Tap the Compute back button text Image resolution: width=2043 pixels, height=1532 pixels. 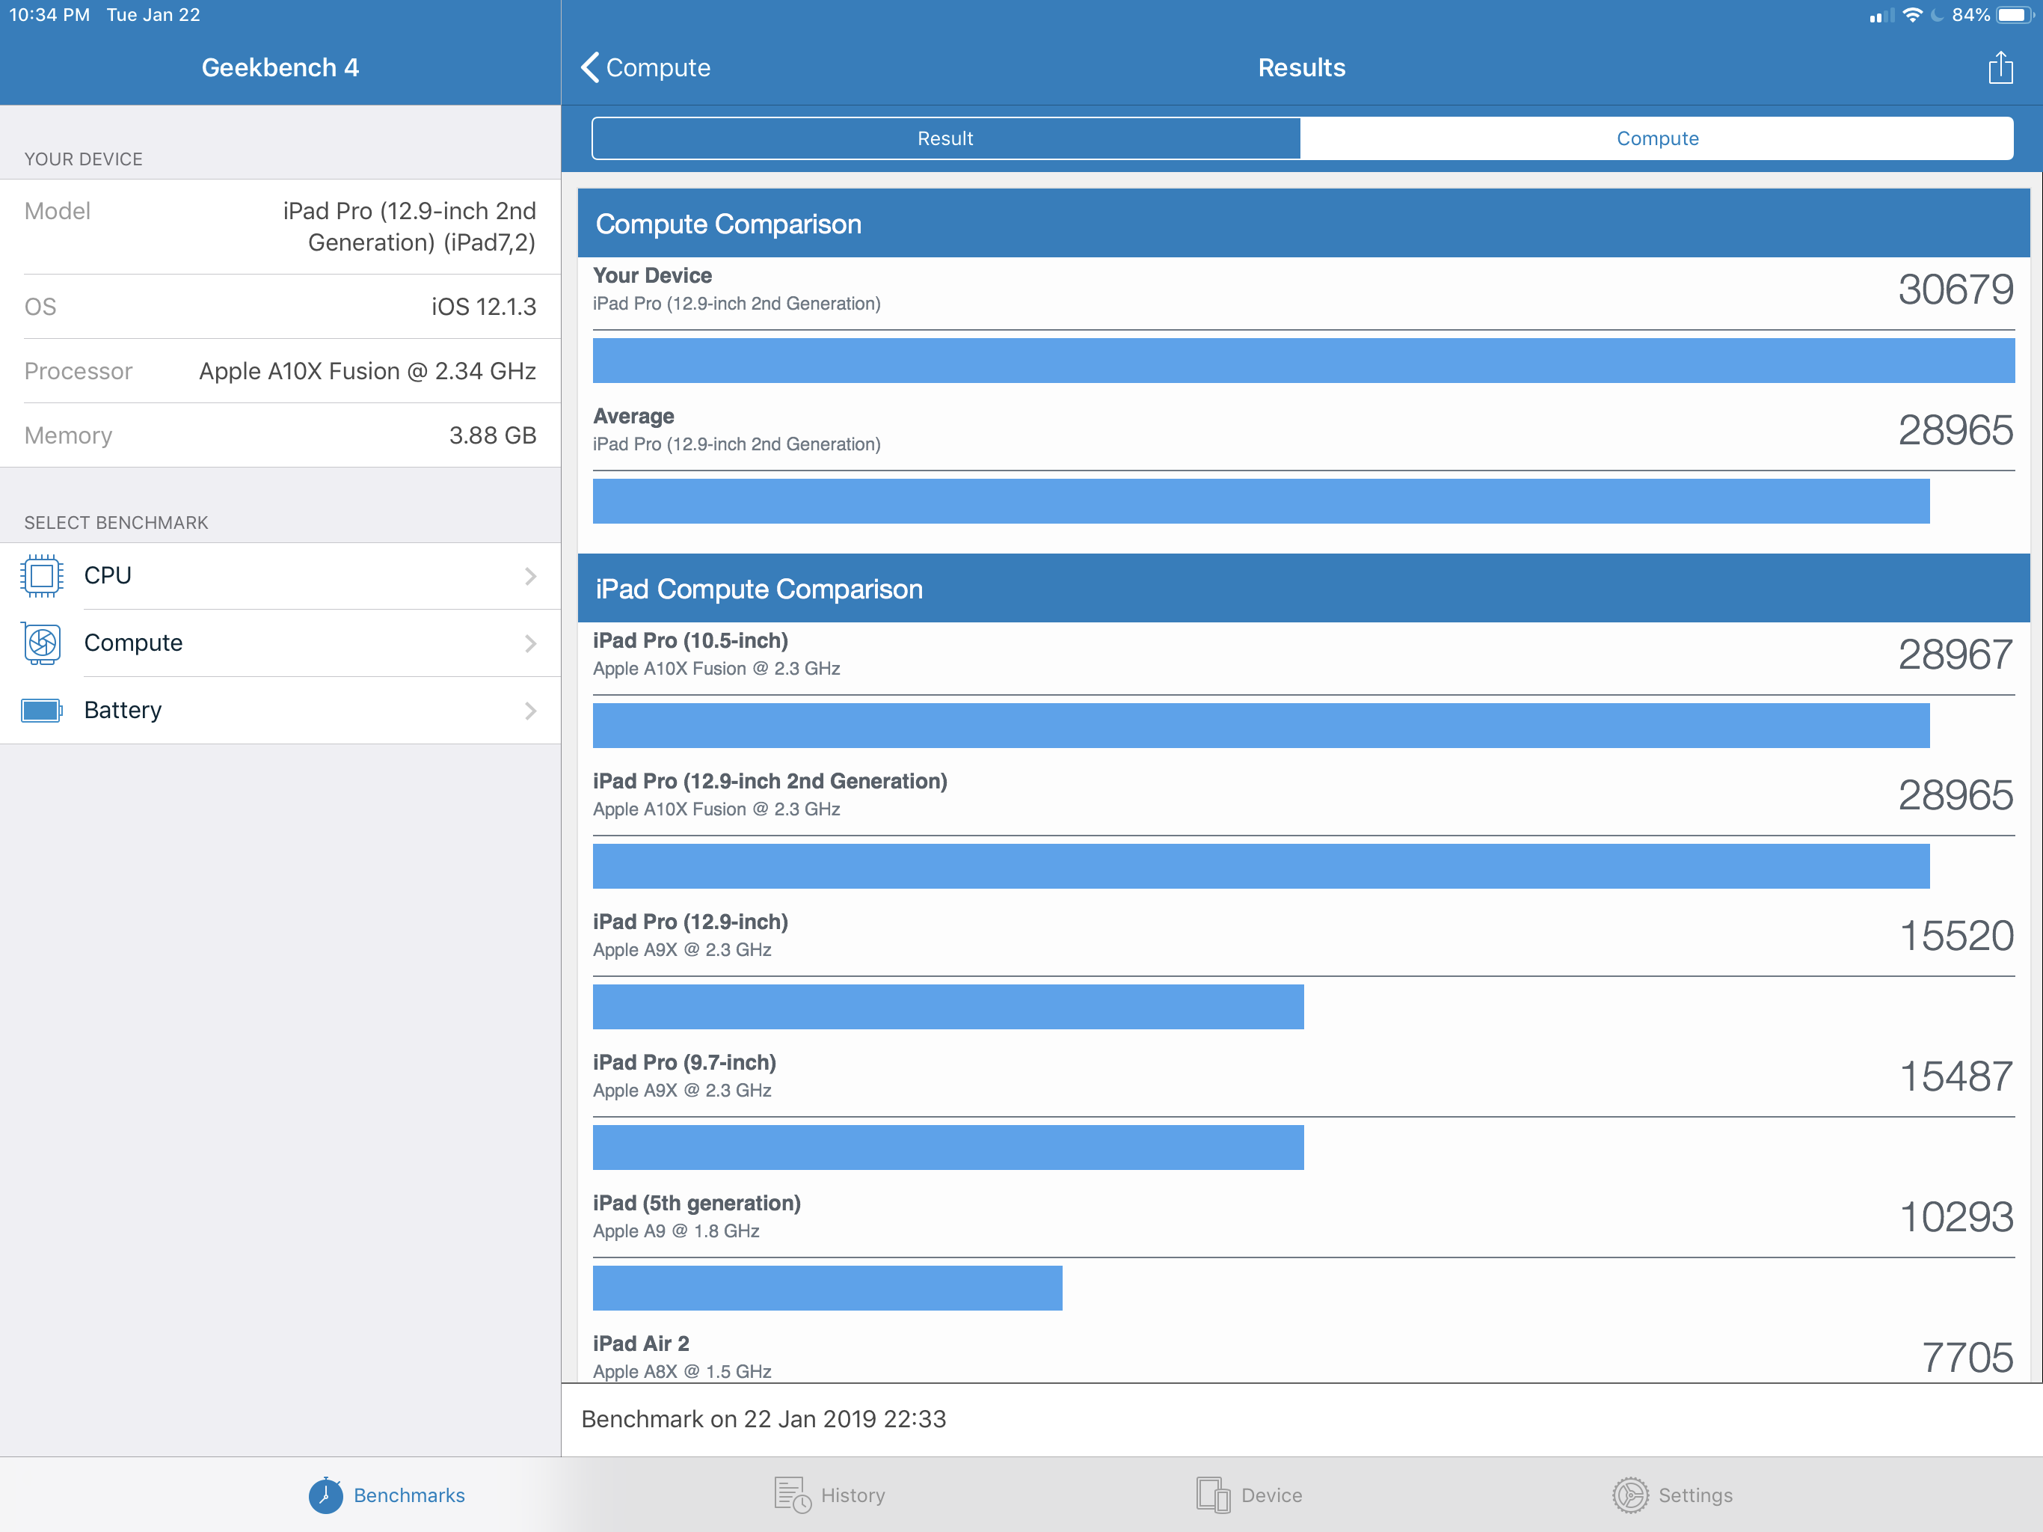pos(657,67)
